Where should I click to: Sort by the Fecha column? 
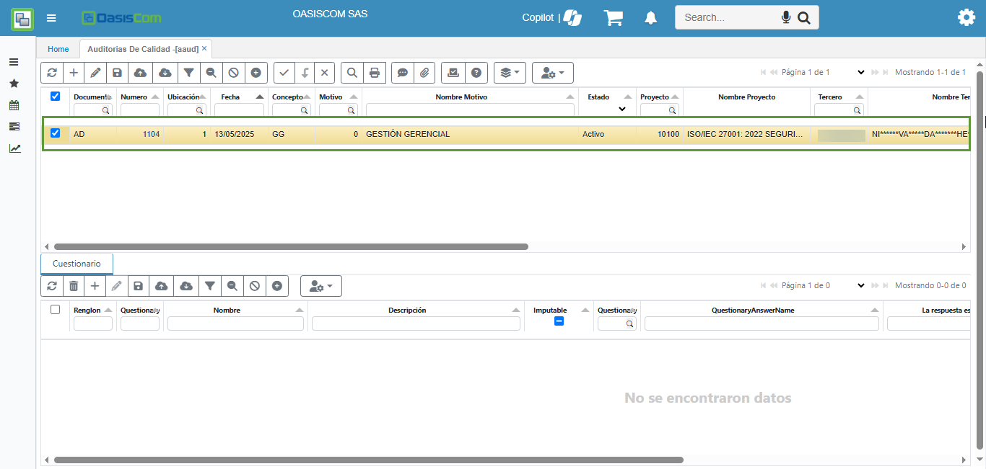230,97
